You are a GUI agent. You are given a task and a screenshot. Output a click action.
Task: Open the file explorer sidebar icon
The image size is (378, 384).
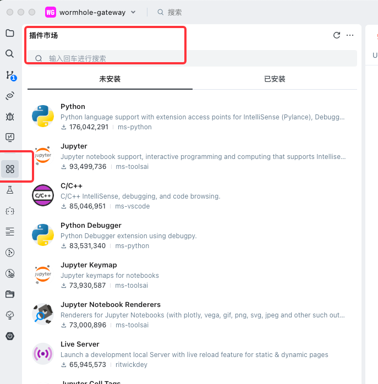click(x=10, y=33)
